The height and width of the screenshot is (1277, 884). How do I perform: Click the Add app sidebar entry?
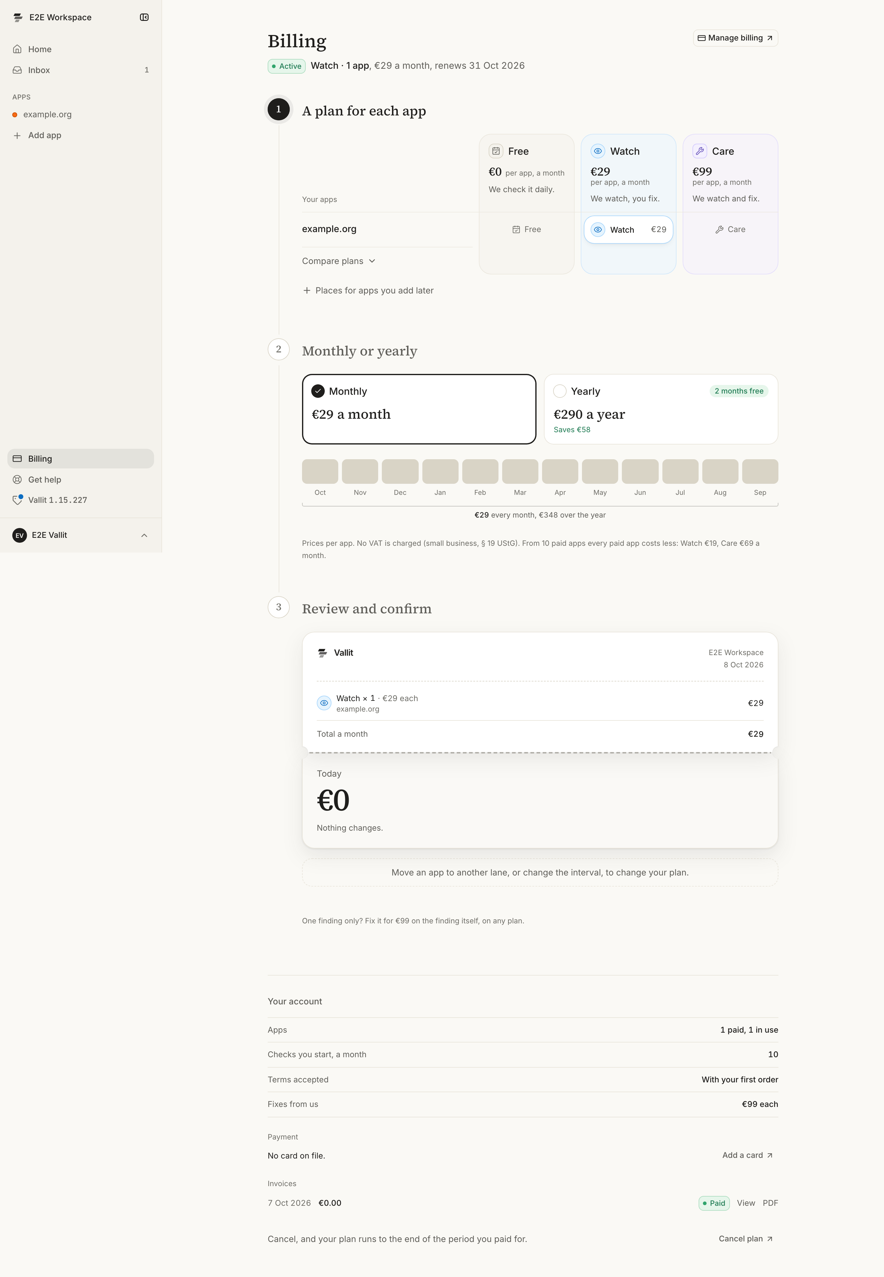pos(81,136)
